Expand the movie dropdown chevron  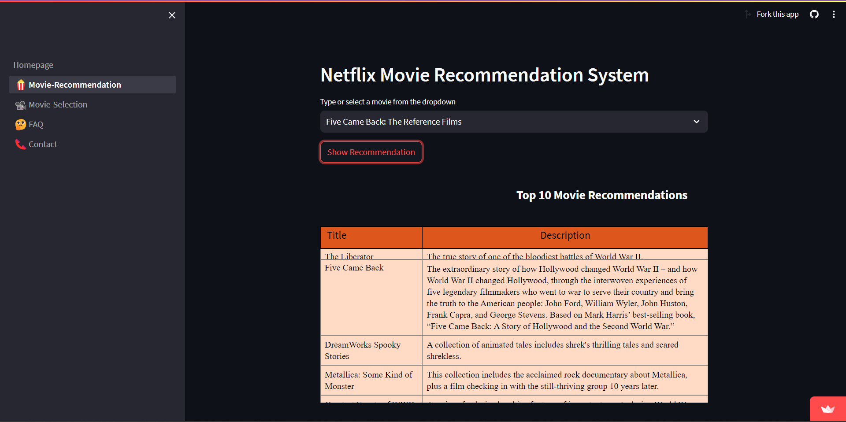[x=697, y=122]
